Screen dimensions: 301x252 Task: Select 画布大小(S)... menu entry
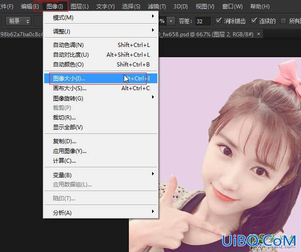coord(100,88)
